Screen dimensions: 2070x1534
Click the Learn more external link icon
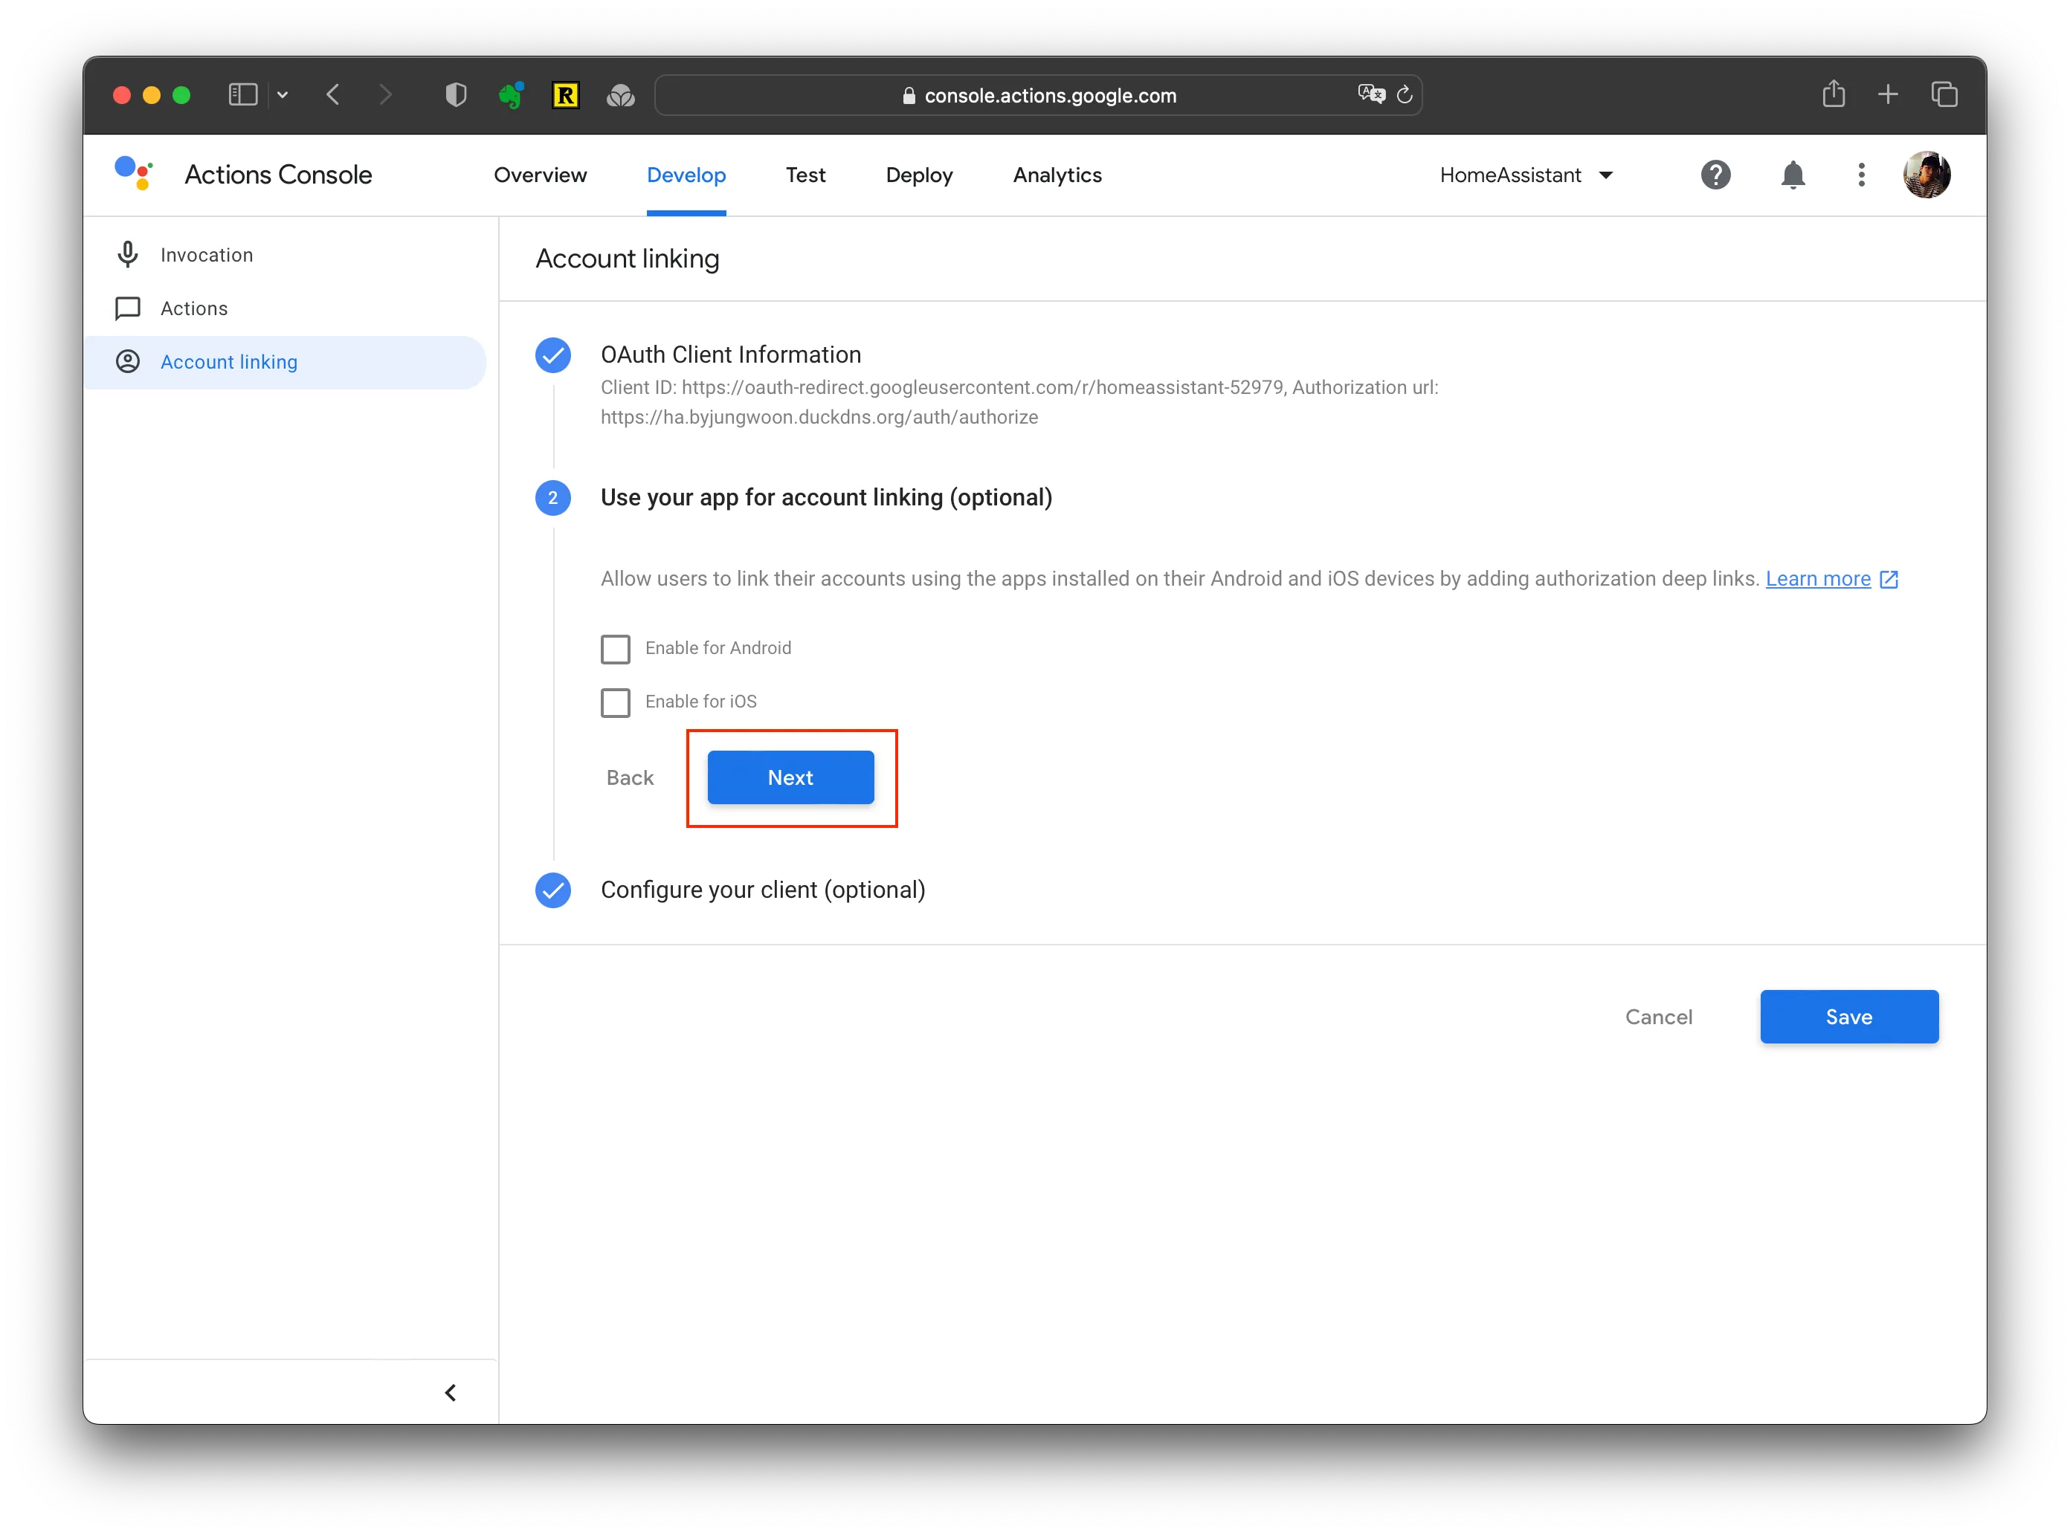1888,580
